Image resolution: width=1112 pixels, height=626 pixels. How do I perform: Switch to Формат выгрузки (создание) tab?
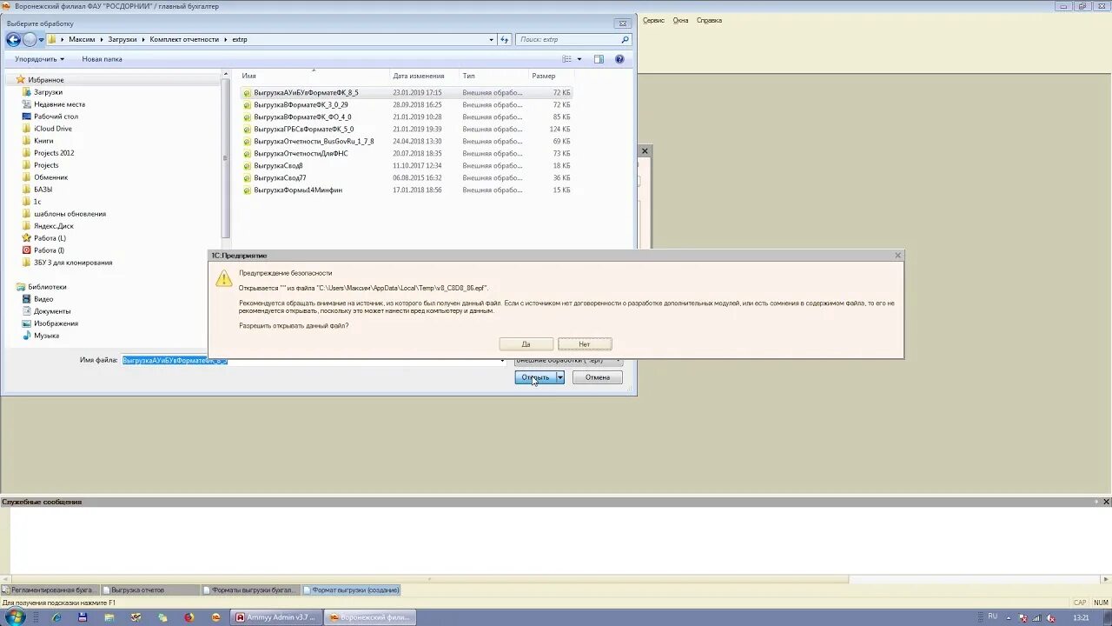tap(353, 589)
